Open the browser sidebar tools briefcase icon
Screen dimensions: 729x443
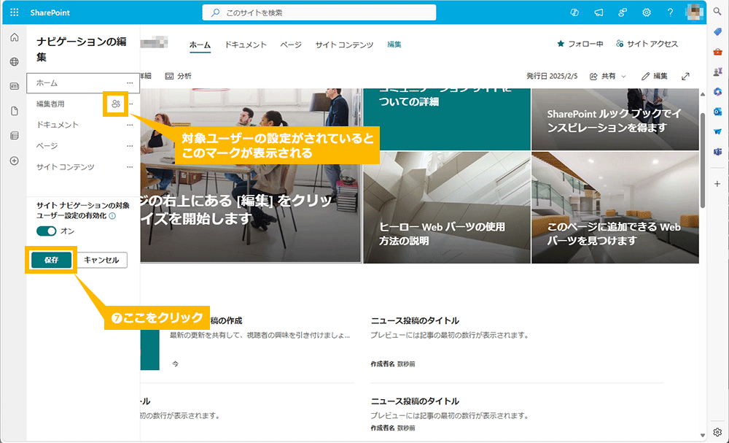coord(717,52)
